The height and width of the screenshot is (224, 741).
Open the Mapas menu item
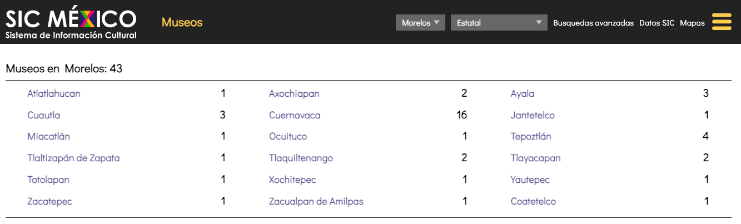click(692, 23)
